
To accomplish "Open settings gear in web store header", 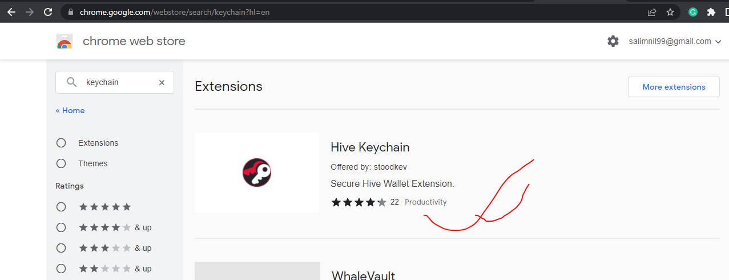I will [613, 41].
